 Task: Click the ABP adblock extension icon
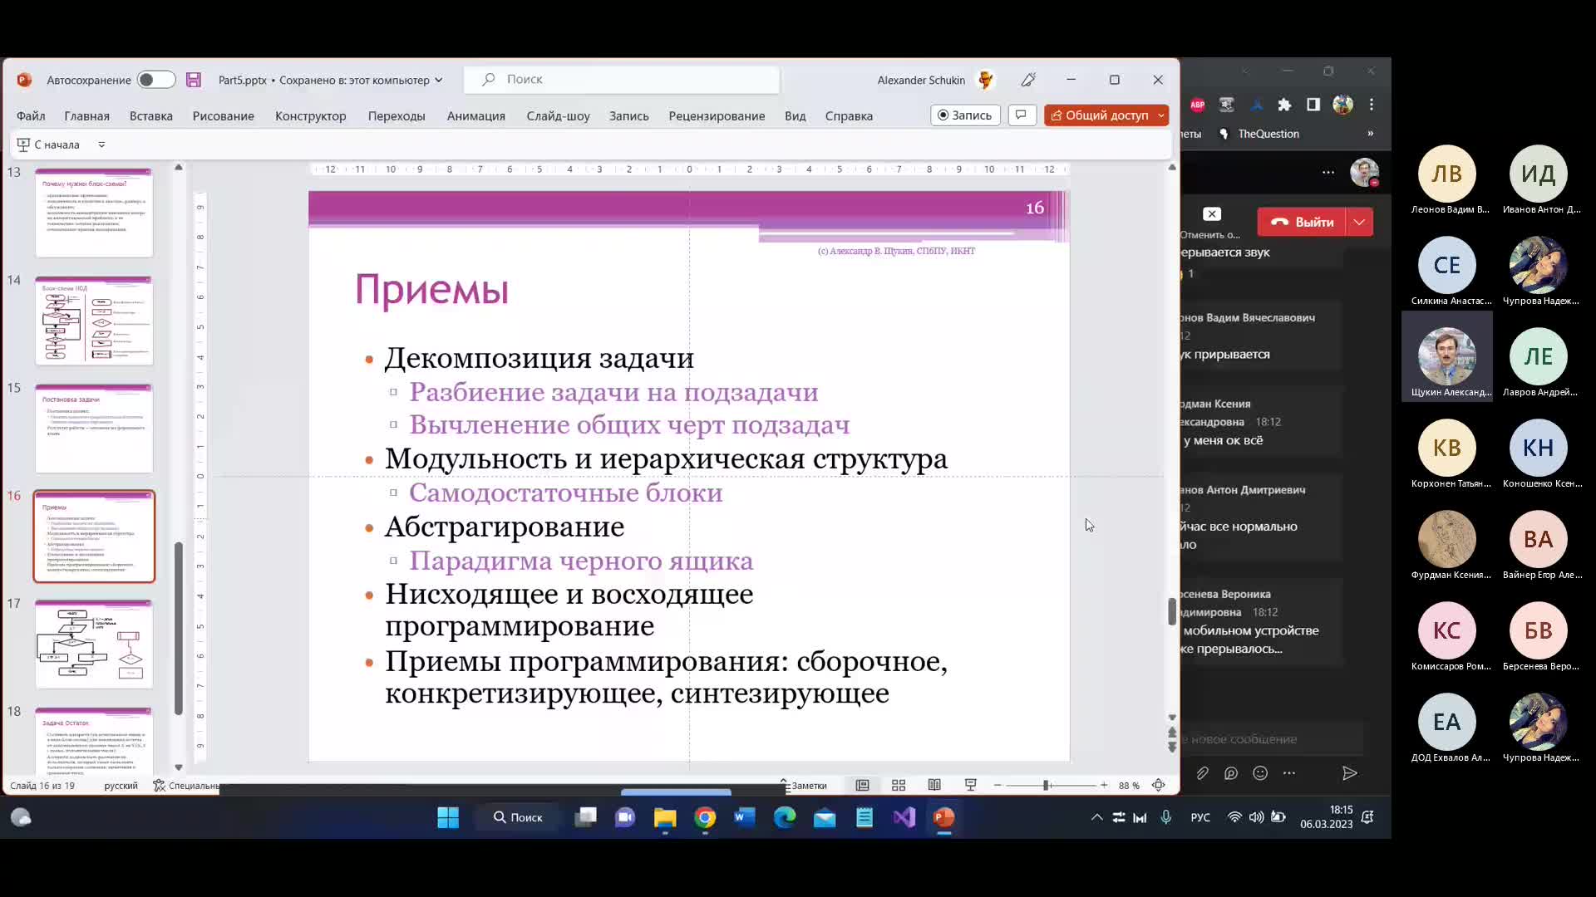click(1198, 105)
